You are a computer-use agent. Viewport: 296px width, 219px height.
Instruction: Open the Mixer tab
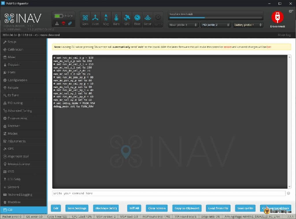point(23,57)
